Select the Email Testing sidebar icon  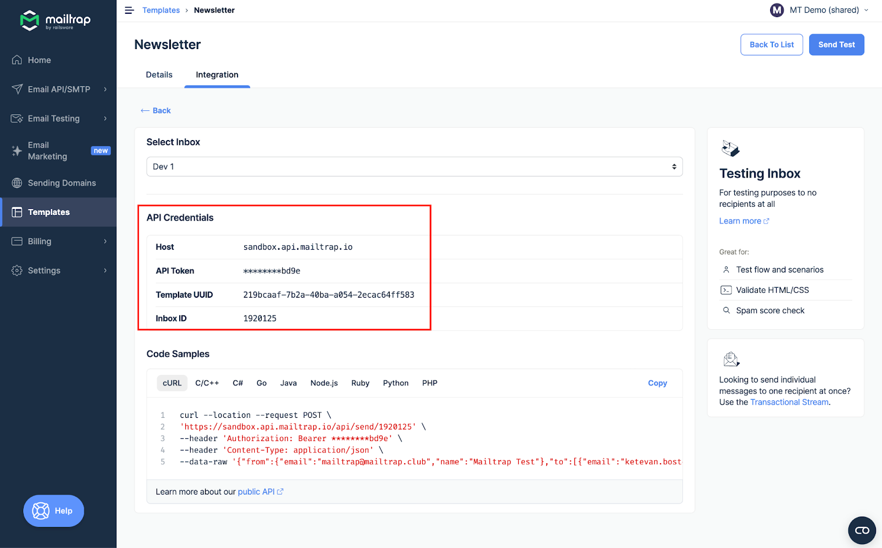tap(17, 118)
